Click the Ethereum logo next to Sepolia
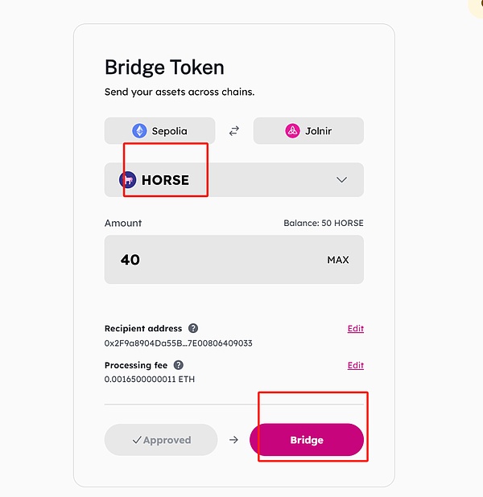483x497 pixels. point(139,131)
